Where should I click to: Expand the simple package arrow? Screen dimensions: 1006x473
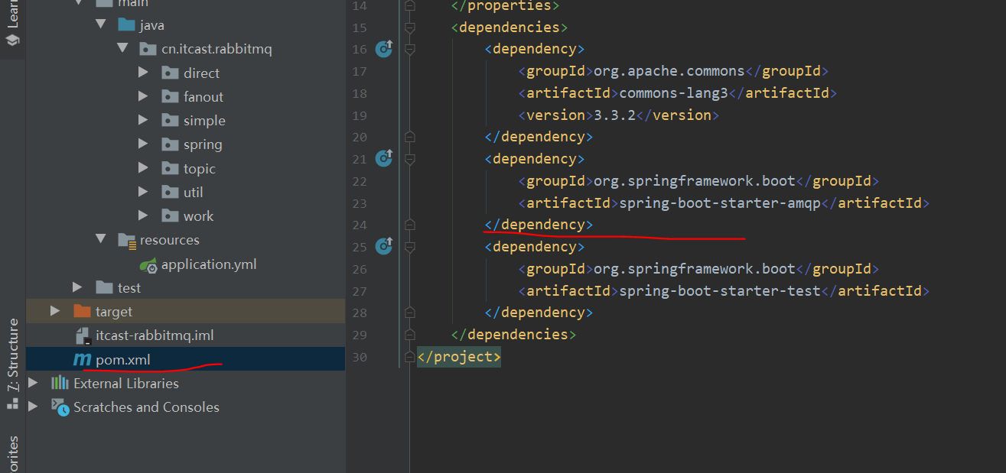pos(143,120)
